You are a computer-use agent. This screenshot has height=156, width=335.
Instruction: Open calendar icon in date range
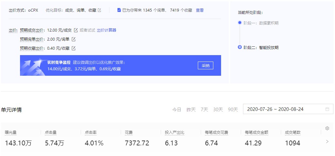point(327,109)
